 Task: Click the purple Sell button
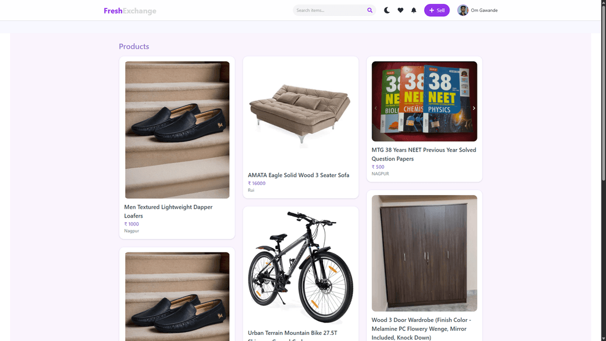pyautogui.click(x=437, y=10)
